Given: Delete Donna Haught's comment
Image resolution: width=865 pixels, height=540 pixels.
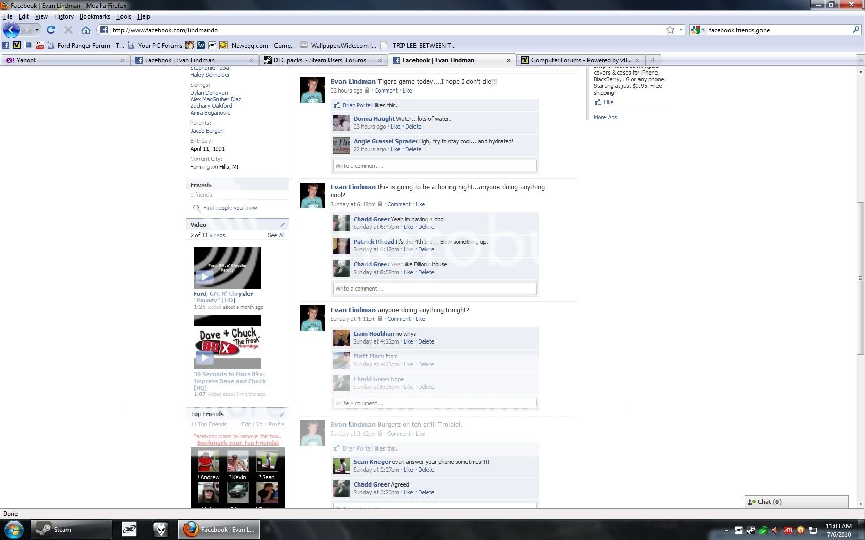Looking at the screenshot, I should click(413, 127).
